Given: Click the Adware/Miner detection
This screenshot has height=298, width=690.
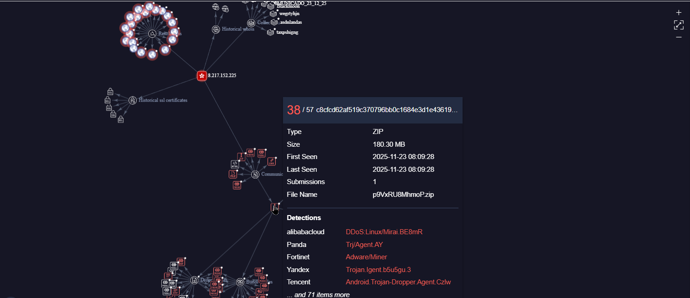Looking at the screenshot, I should pos(366,257).
